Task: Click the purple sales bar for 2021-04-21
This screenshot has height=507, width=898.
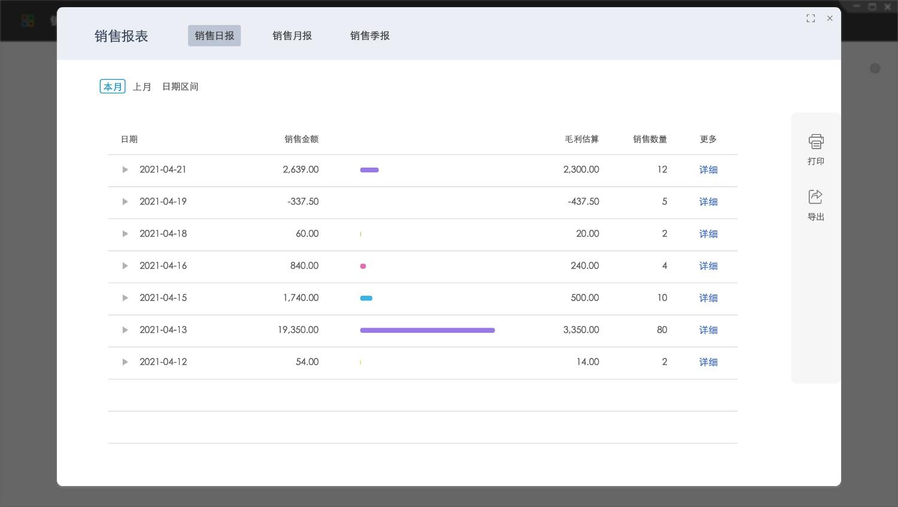Action: pos(369,170)
